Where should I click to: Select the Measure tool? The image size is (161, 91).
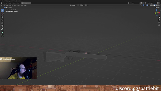[x=2, y=32]
